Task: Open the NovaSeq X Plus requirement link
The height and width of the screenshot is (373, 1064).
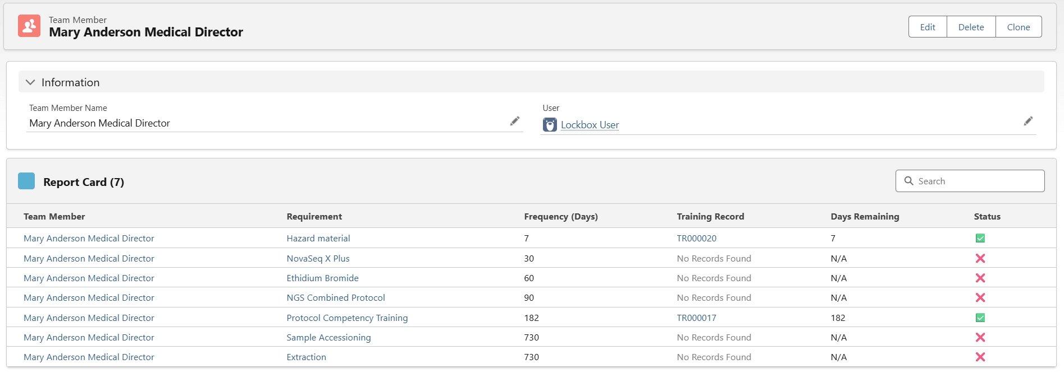Action: pyautogui.click(x=318, y=258)
